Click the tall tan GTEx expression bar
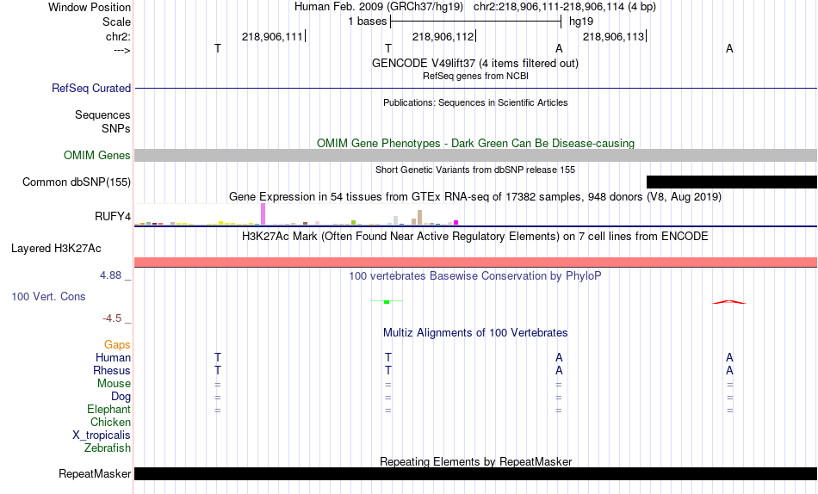 point(419,218)
